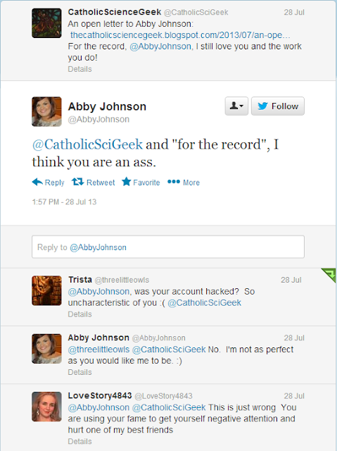Follow Abby Johnson
Viewport: 337px width, 451px height.
278,106
